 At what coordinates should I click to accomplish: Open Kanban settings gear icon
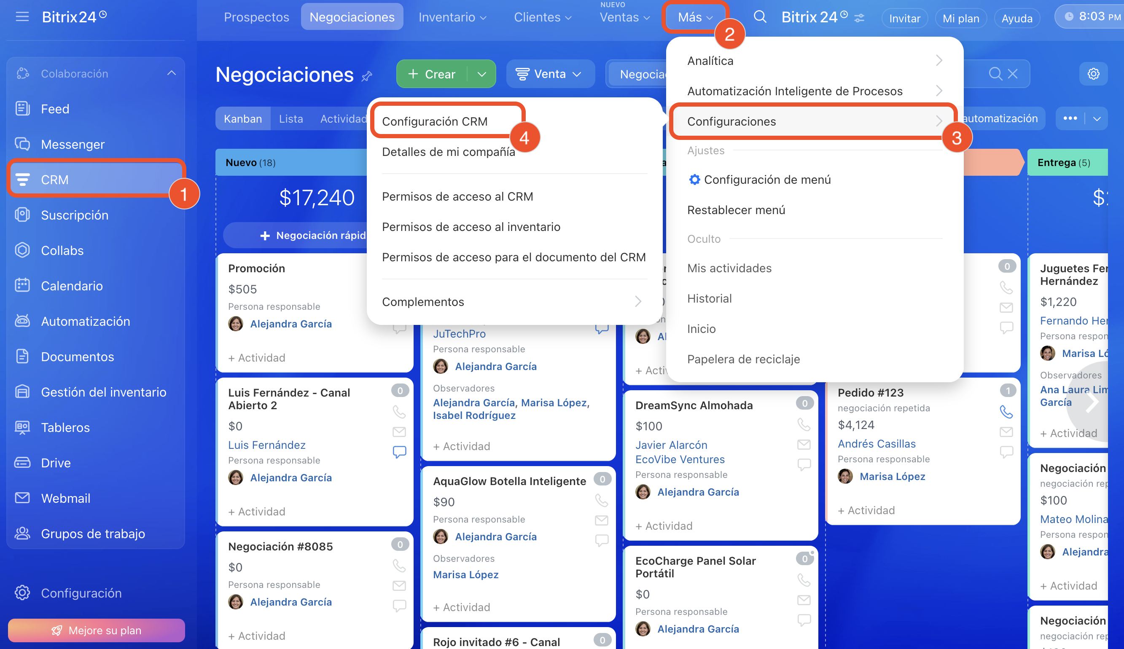(x=1093, y=74)
